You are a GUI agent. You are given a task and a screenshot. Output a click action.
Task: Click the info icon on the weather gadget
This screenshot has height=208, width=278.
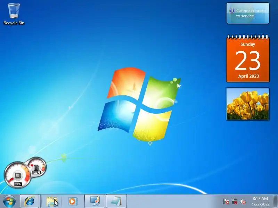coord(232,11)
